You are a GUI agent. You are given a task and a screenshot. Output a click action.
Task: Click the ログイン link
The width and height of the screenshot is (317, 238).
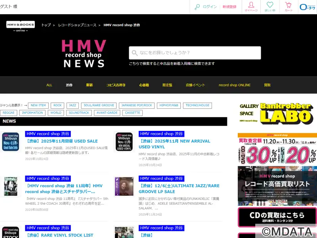[x=210, y=7]
